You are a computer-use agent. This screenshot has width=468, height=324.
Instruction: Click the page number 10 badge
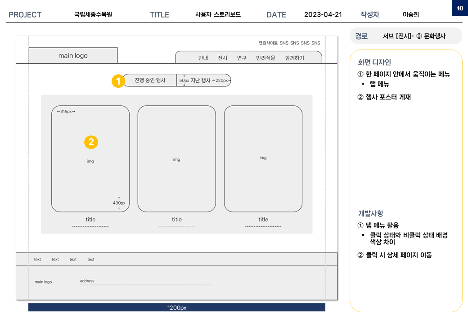(x=459, y=8)
